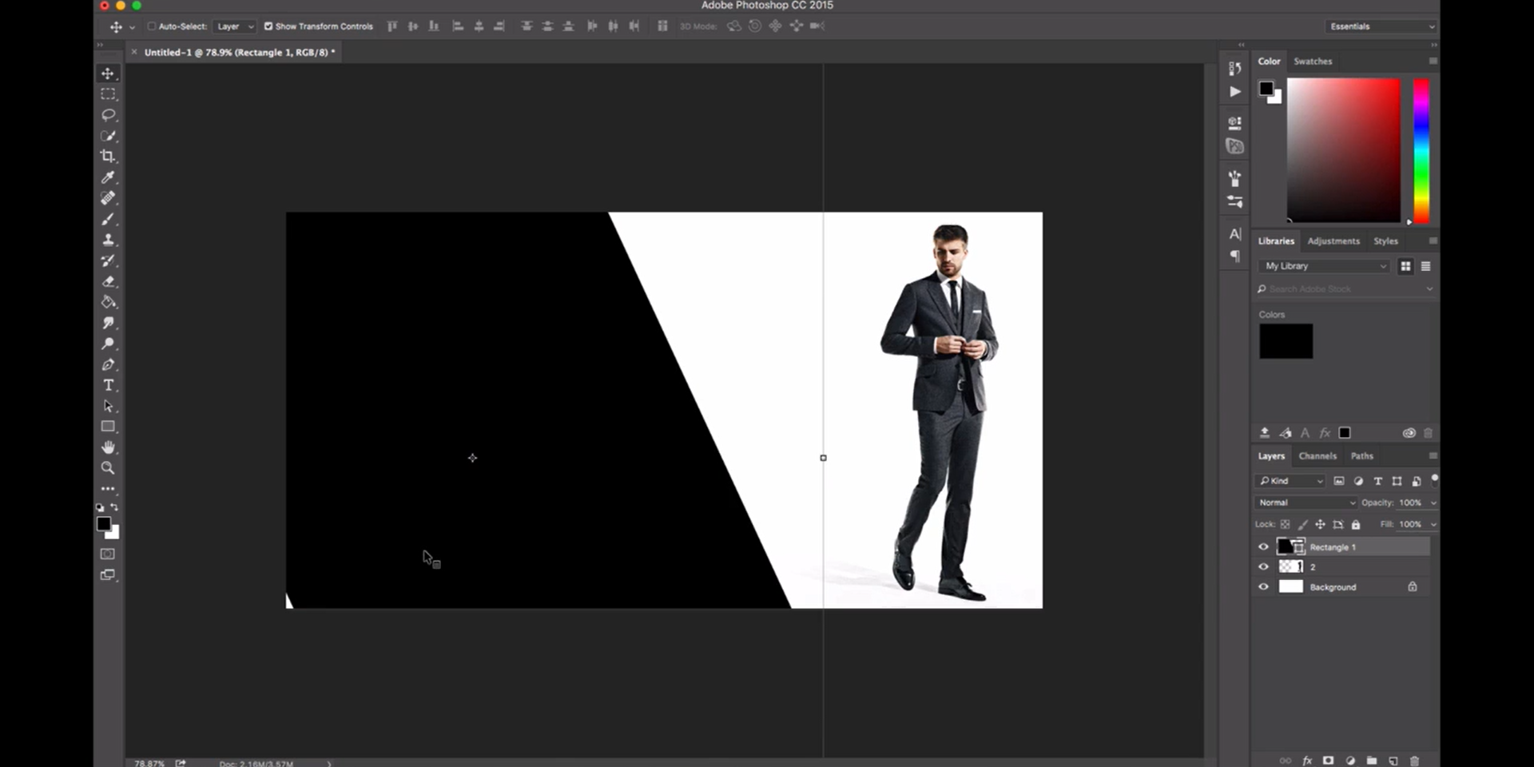Swap foreground and background colors in toolbox
This screenshot has height=767, width=1534.
pyautogui.click(x=115, y=507)
